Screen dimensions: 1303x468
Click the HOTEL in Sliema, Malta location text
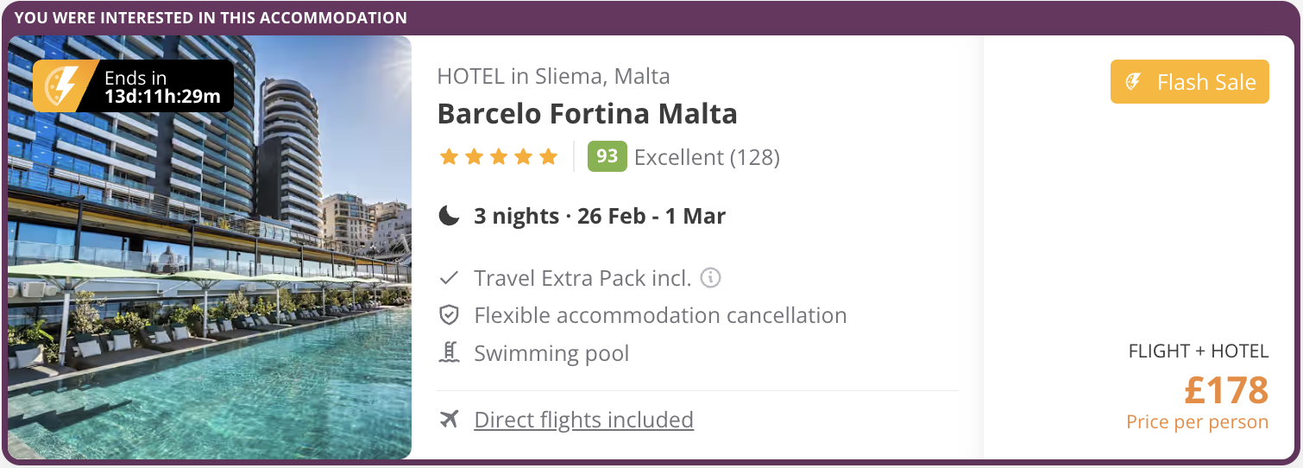point(554,76)
